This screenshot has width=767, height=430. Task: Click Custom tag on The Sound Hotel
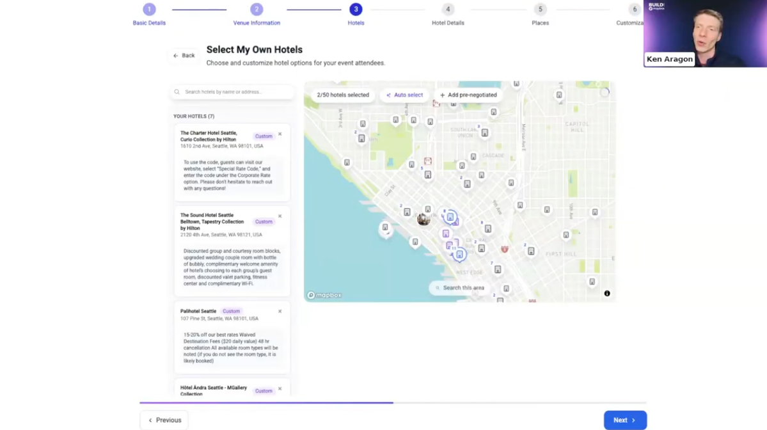pyautogui.click(x=263, y=221)
